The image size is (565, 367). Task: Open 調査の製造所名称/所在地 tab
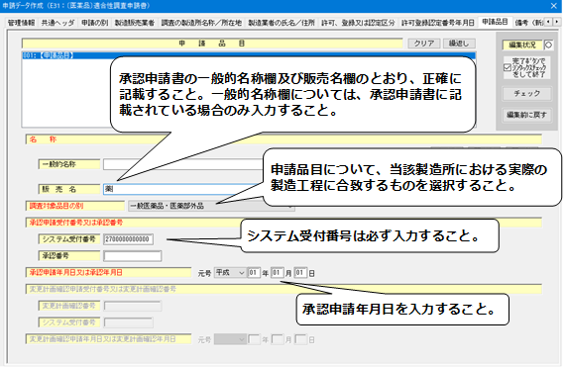(201, 23)
